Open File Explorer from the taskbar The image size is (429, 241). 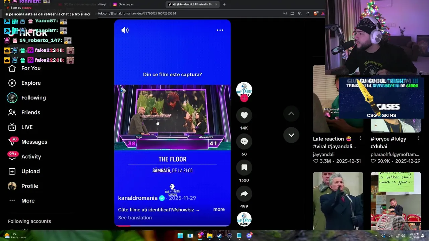coord(209,236)
